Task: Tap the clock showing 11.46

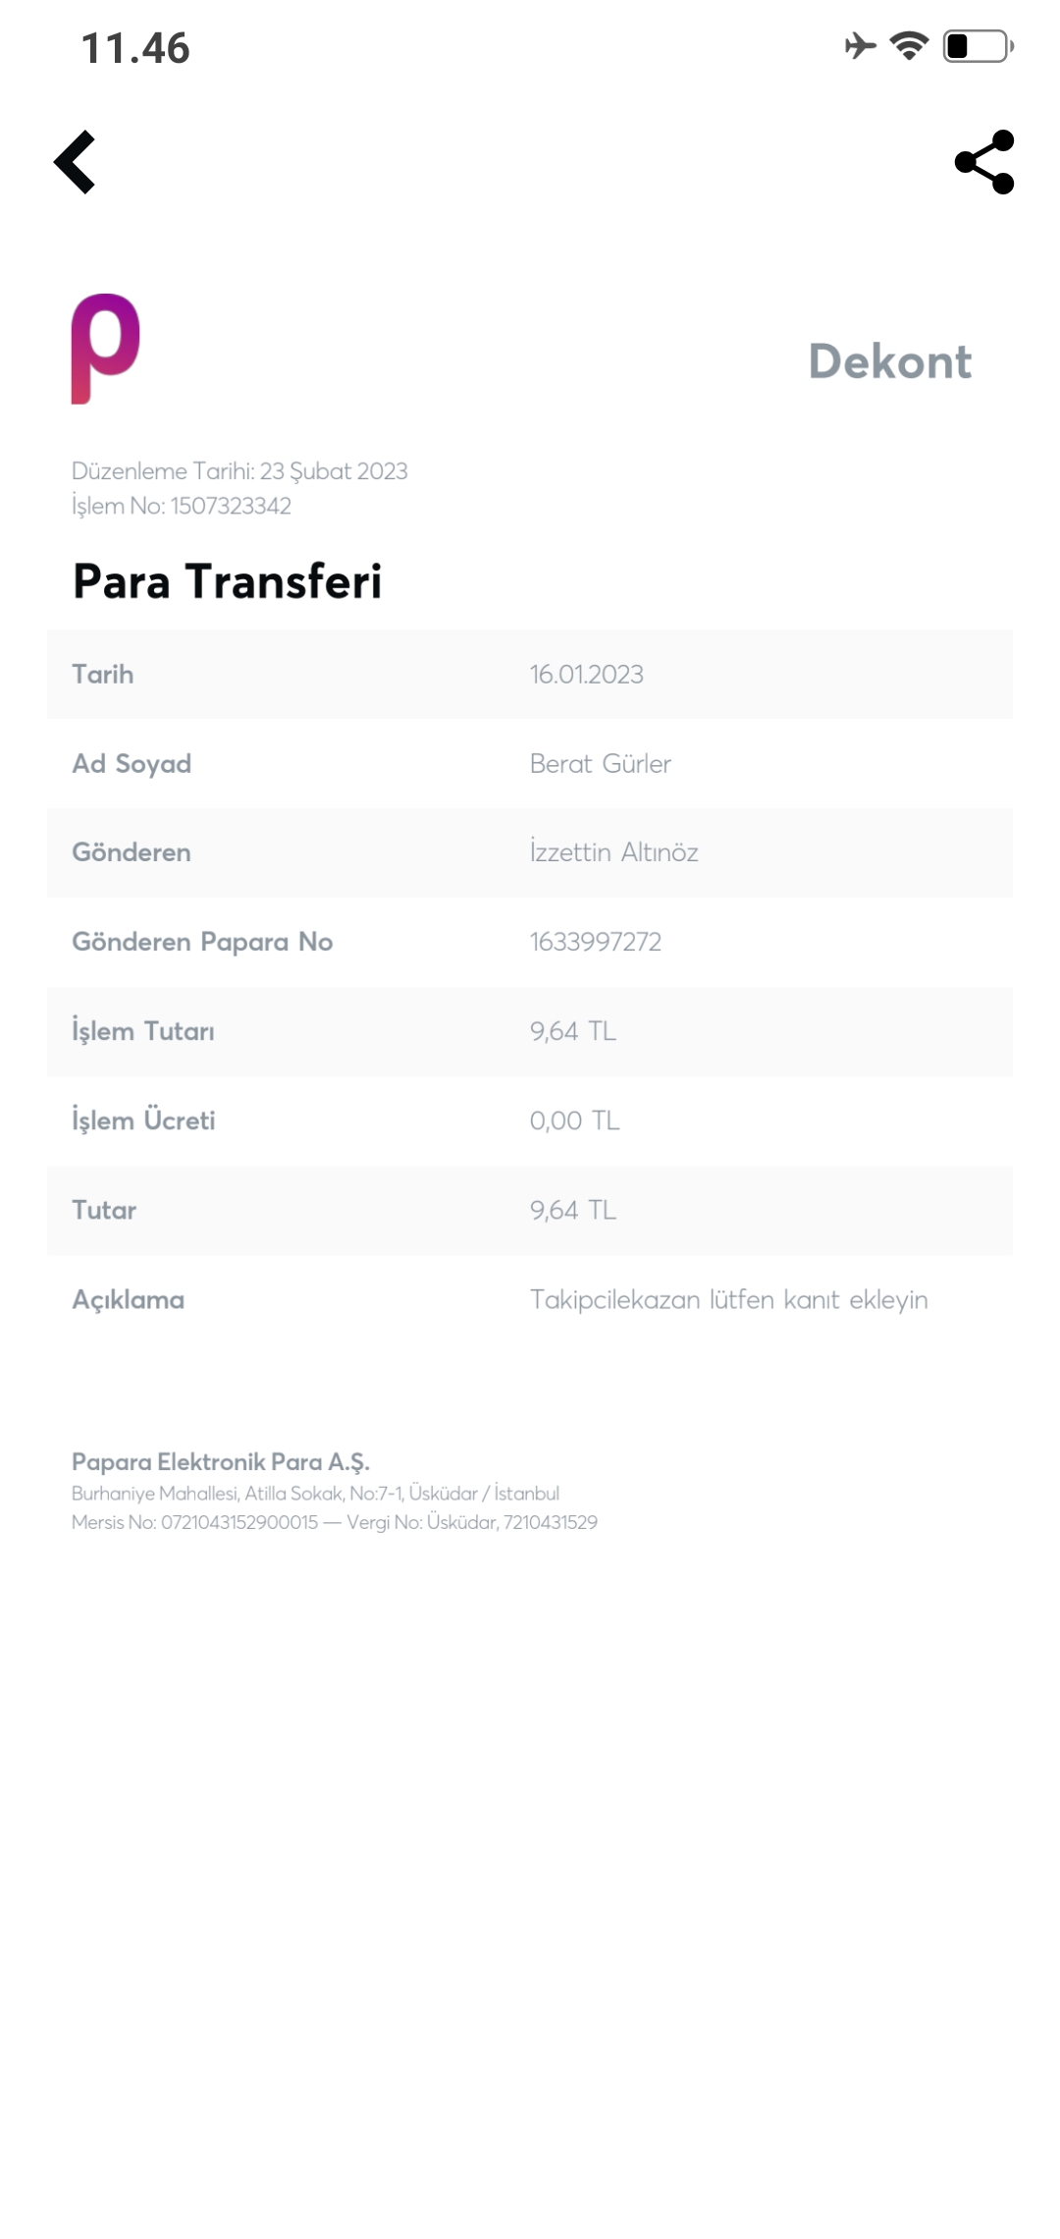Action: click(135, 48)
